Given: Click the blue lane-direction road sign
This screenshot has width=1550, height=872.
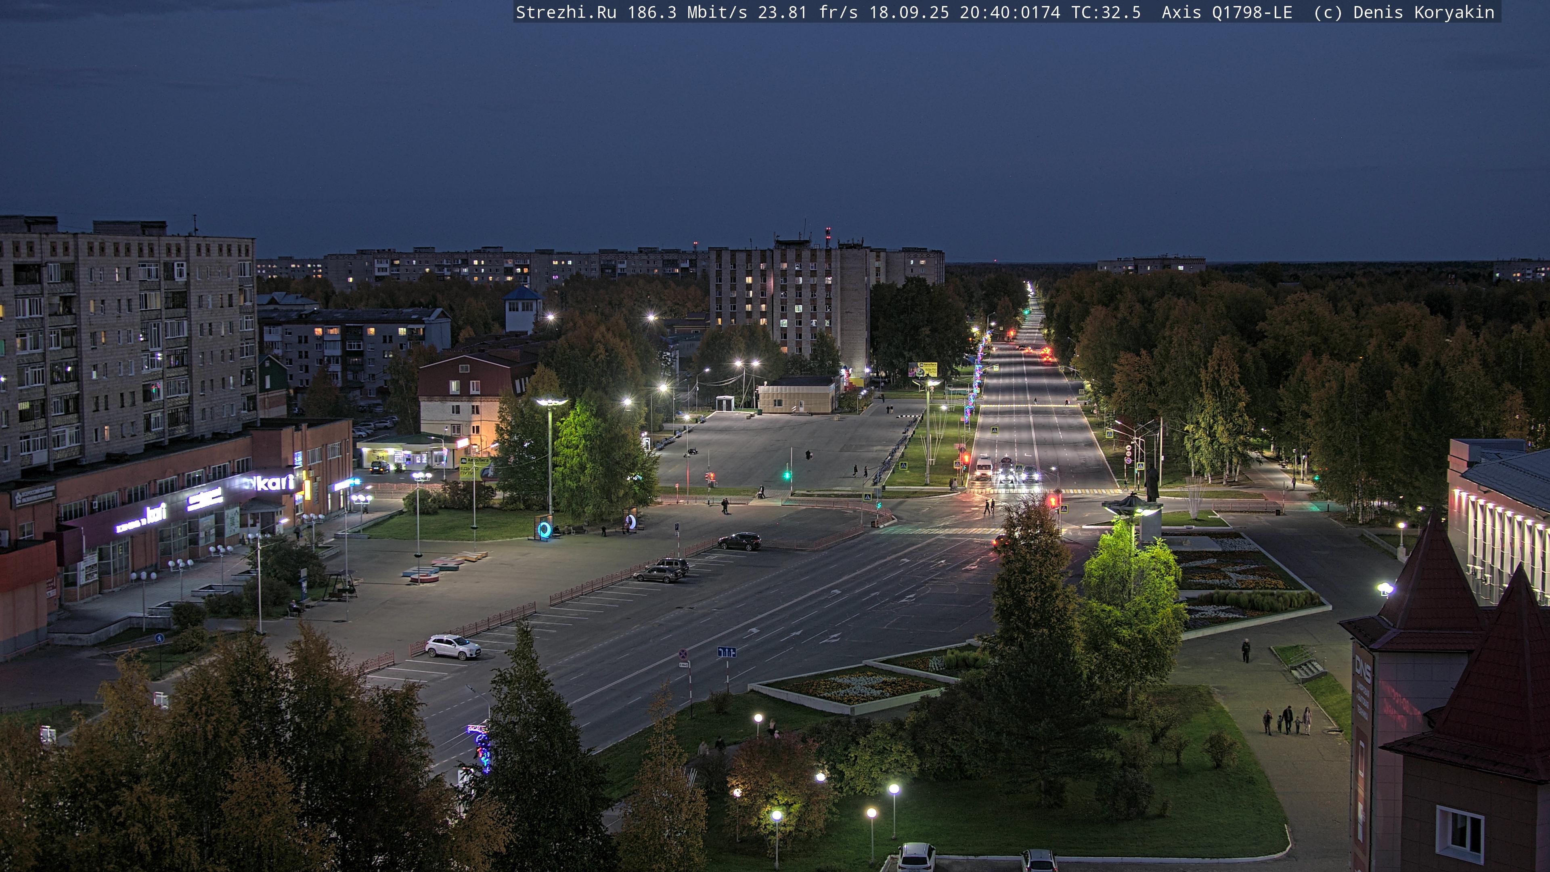Looking at the screenshot, I should click(727, 652).
